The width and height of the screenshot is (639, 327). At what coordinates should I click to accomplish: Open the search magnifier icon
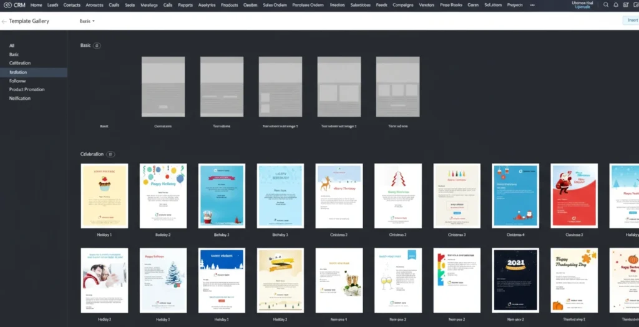(606, 5)
